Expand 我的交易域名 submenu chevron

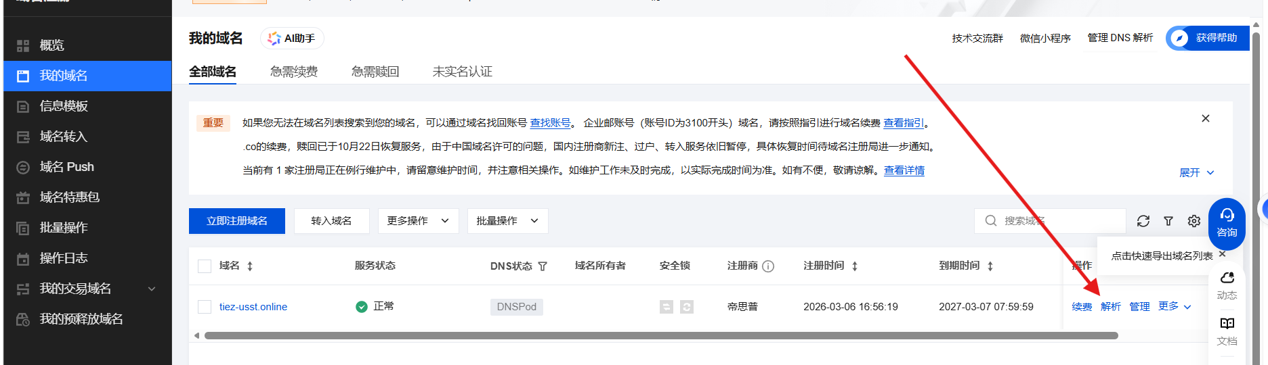[x=152, y=289]
